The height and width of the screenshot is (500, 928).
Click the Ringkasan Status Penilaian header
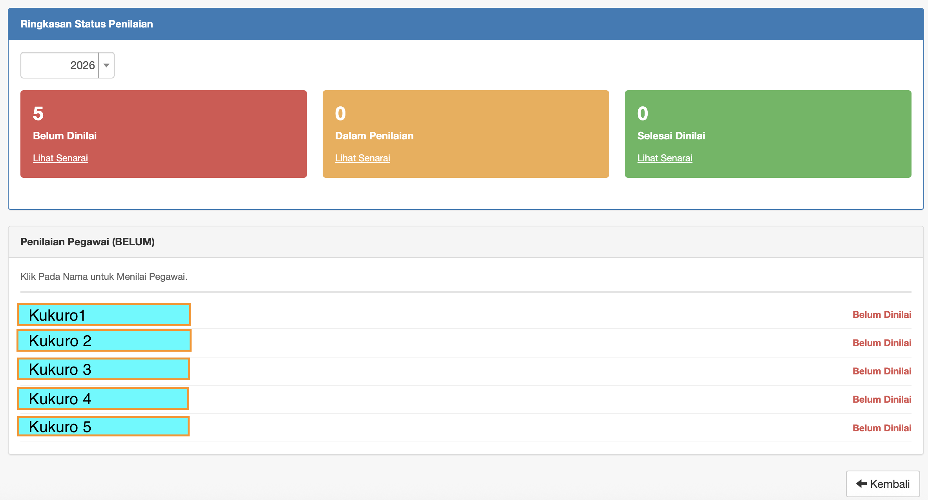[87, 24]
